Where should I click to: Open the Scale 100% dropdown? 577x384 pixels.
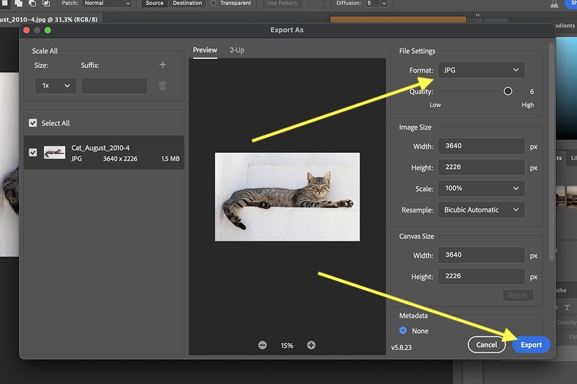coord(481,188)
